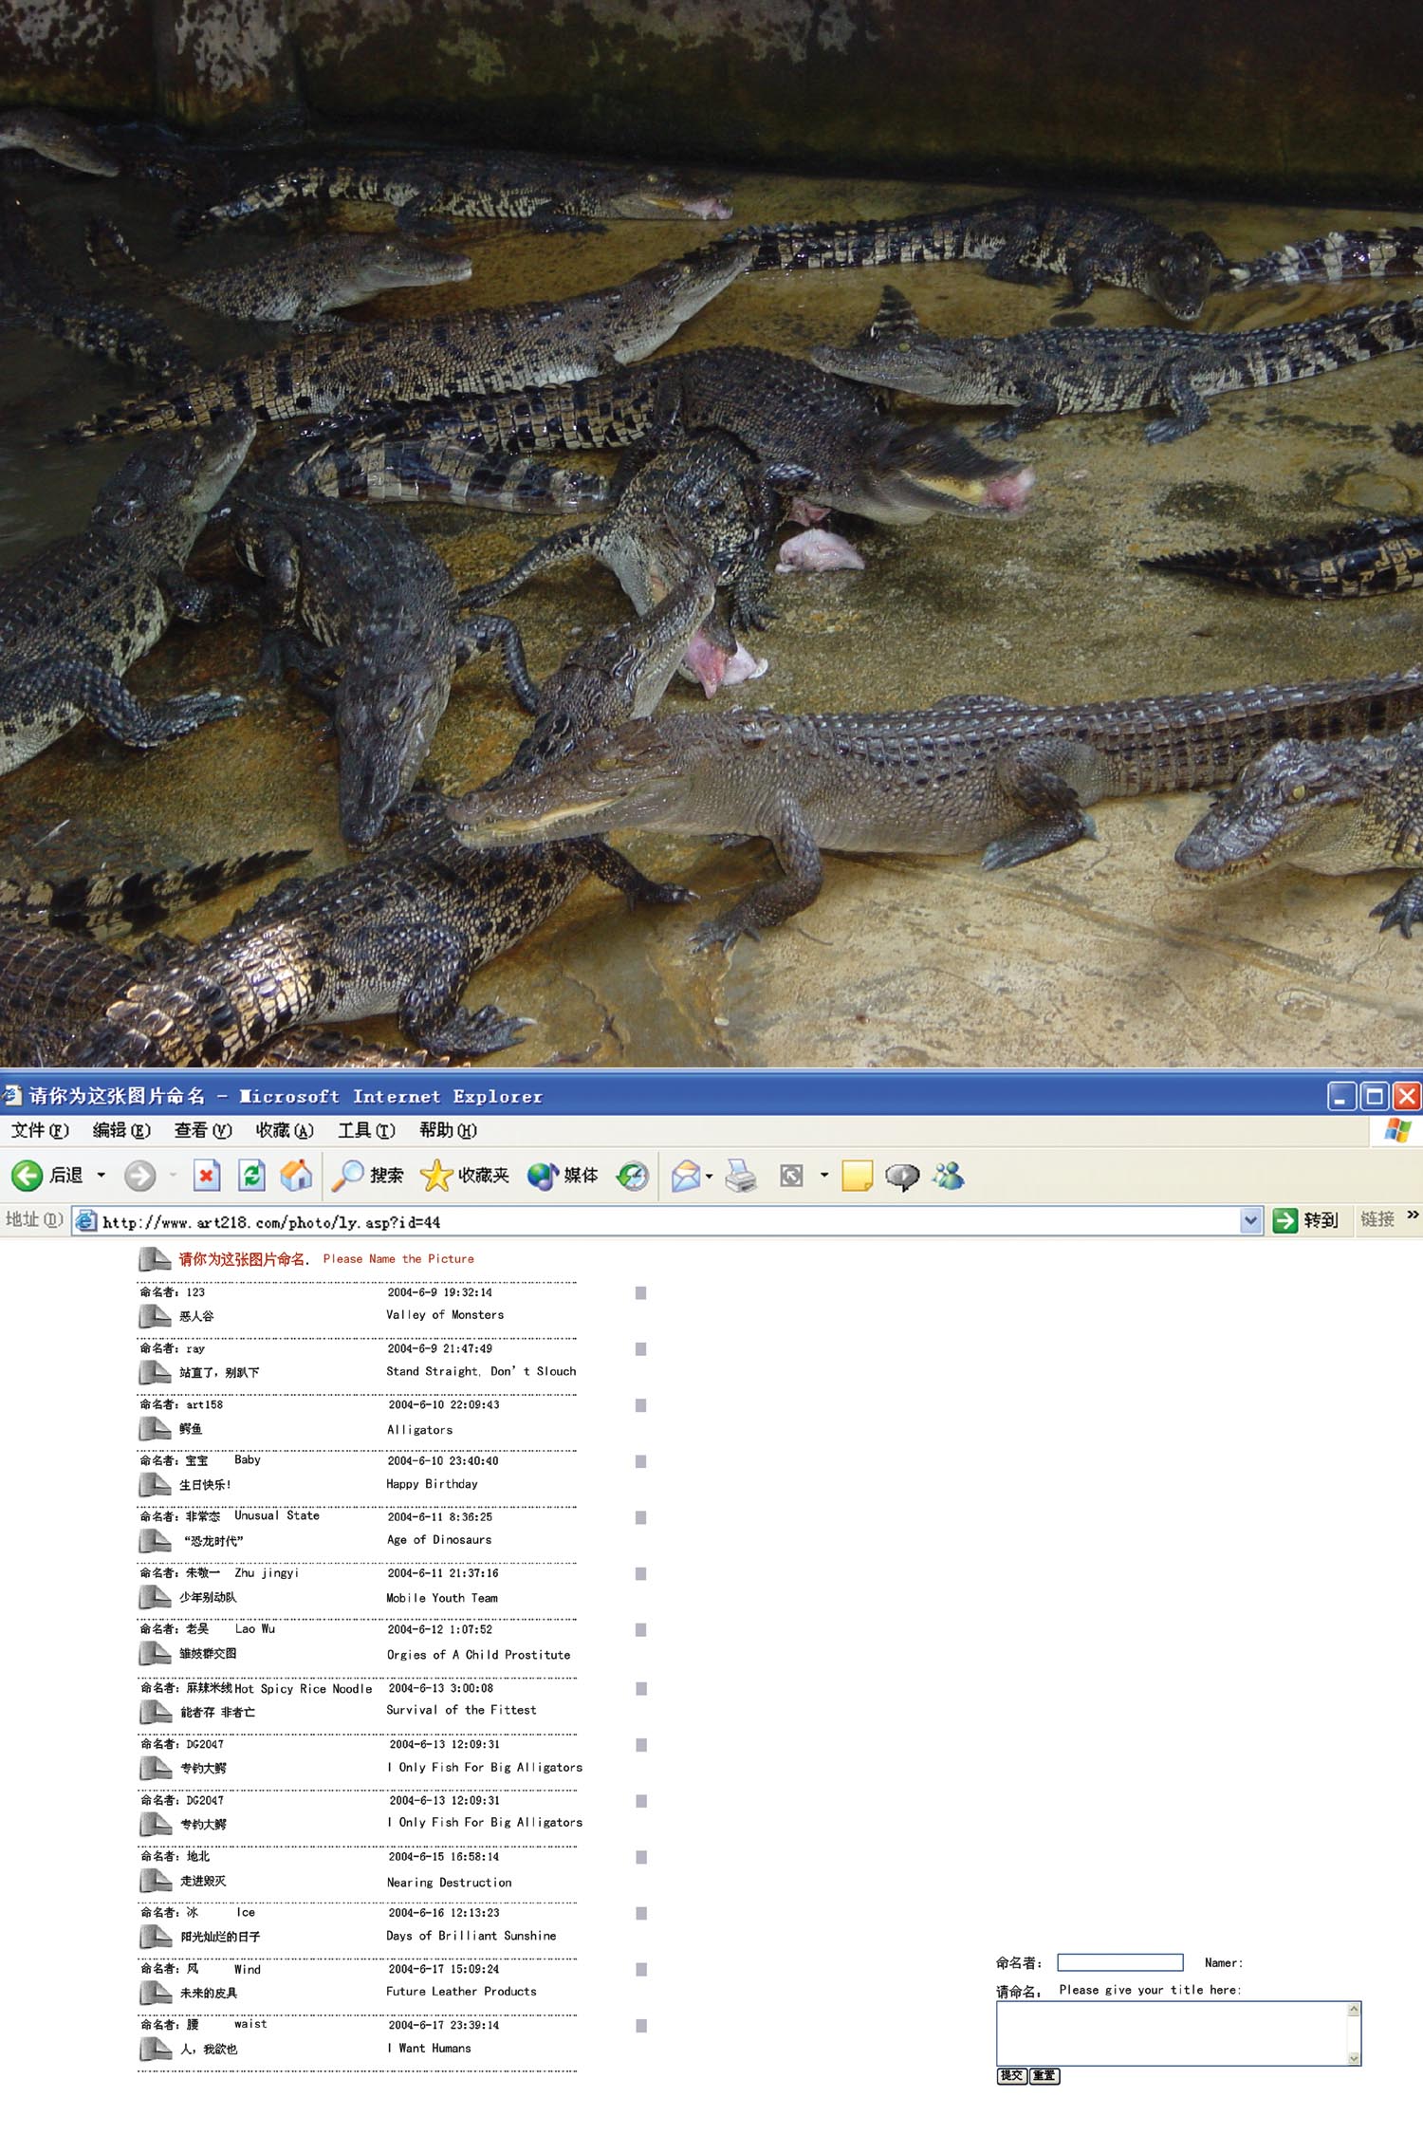Screen dimensions: 1423x2135
Task: Open the 文件(F) menu
Action: tap(40, 1130)
